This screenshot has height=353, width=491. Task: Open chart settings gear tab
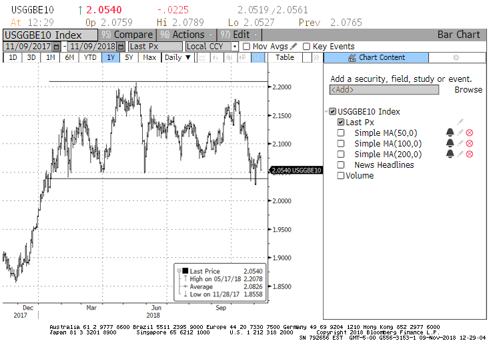pyautogui.click(x=456, y=57)
